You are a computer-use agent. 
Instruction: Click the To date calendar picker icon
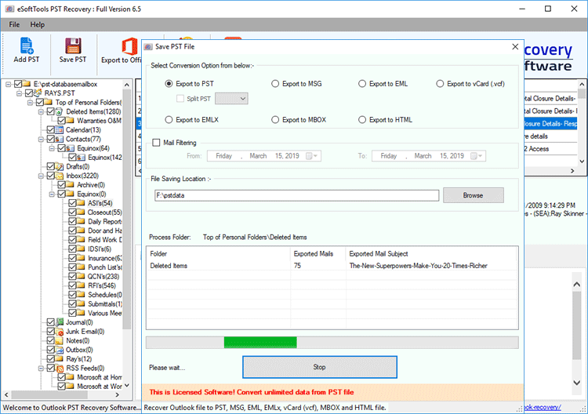click(474, 156)
